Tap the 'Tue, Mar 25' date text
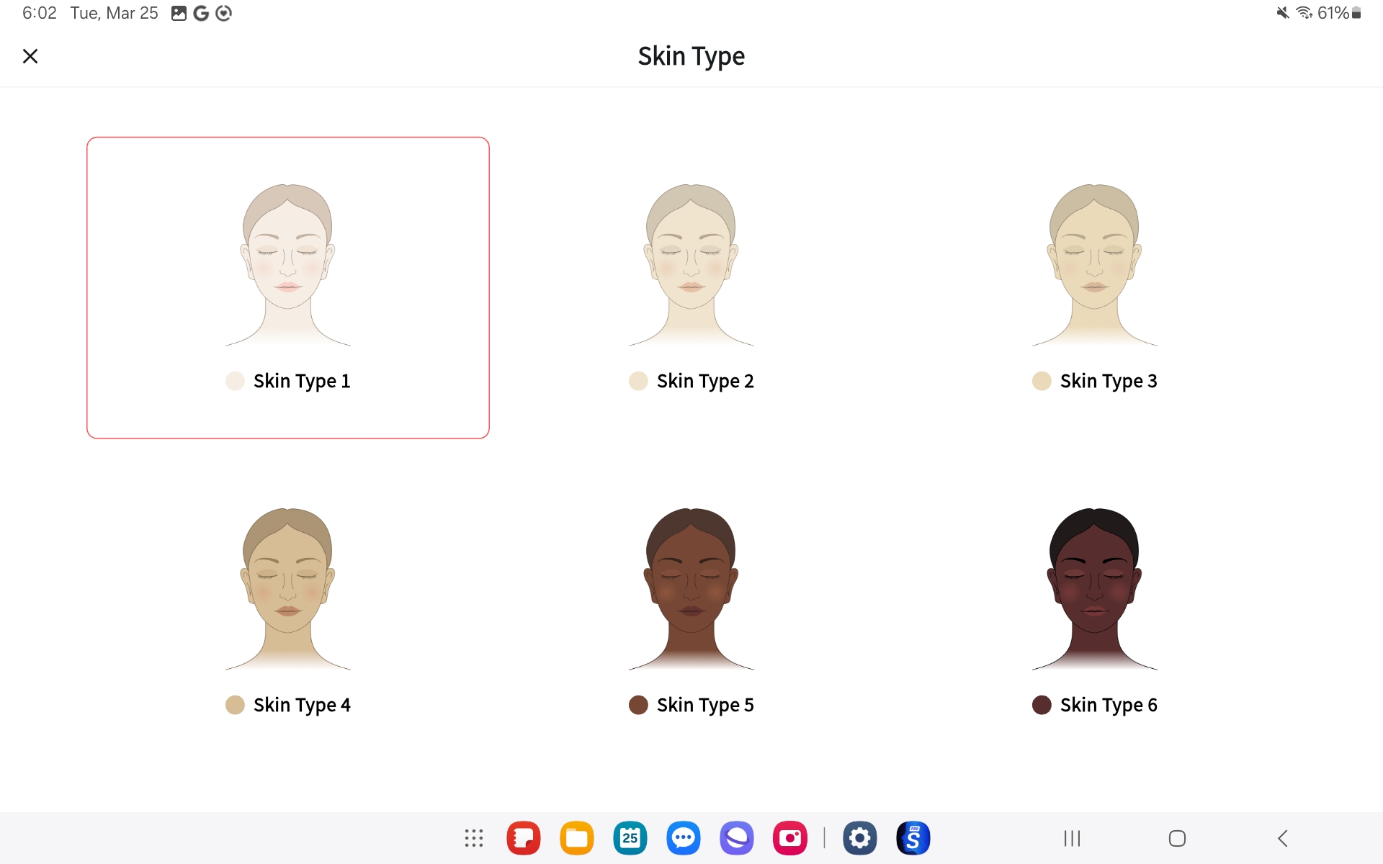The height and width of the screenshot is (864, 1383). pyautogui.click(x=114, y=13)
